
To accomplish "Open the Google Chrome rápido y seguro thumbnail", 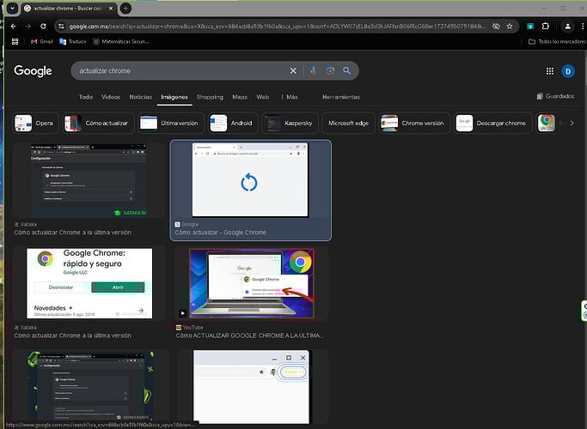I will 89,283.
